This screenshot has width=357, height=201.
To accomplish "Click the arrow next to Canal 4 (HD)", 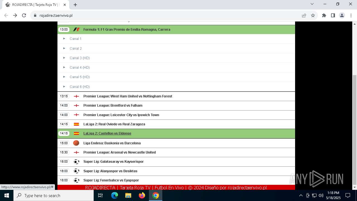I will (64, 67).
